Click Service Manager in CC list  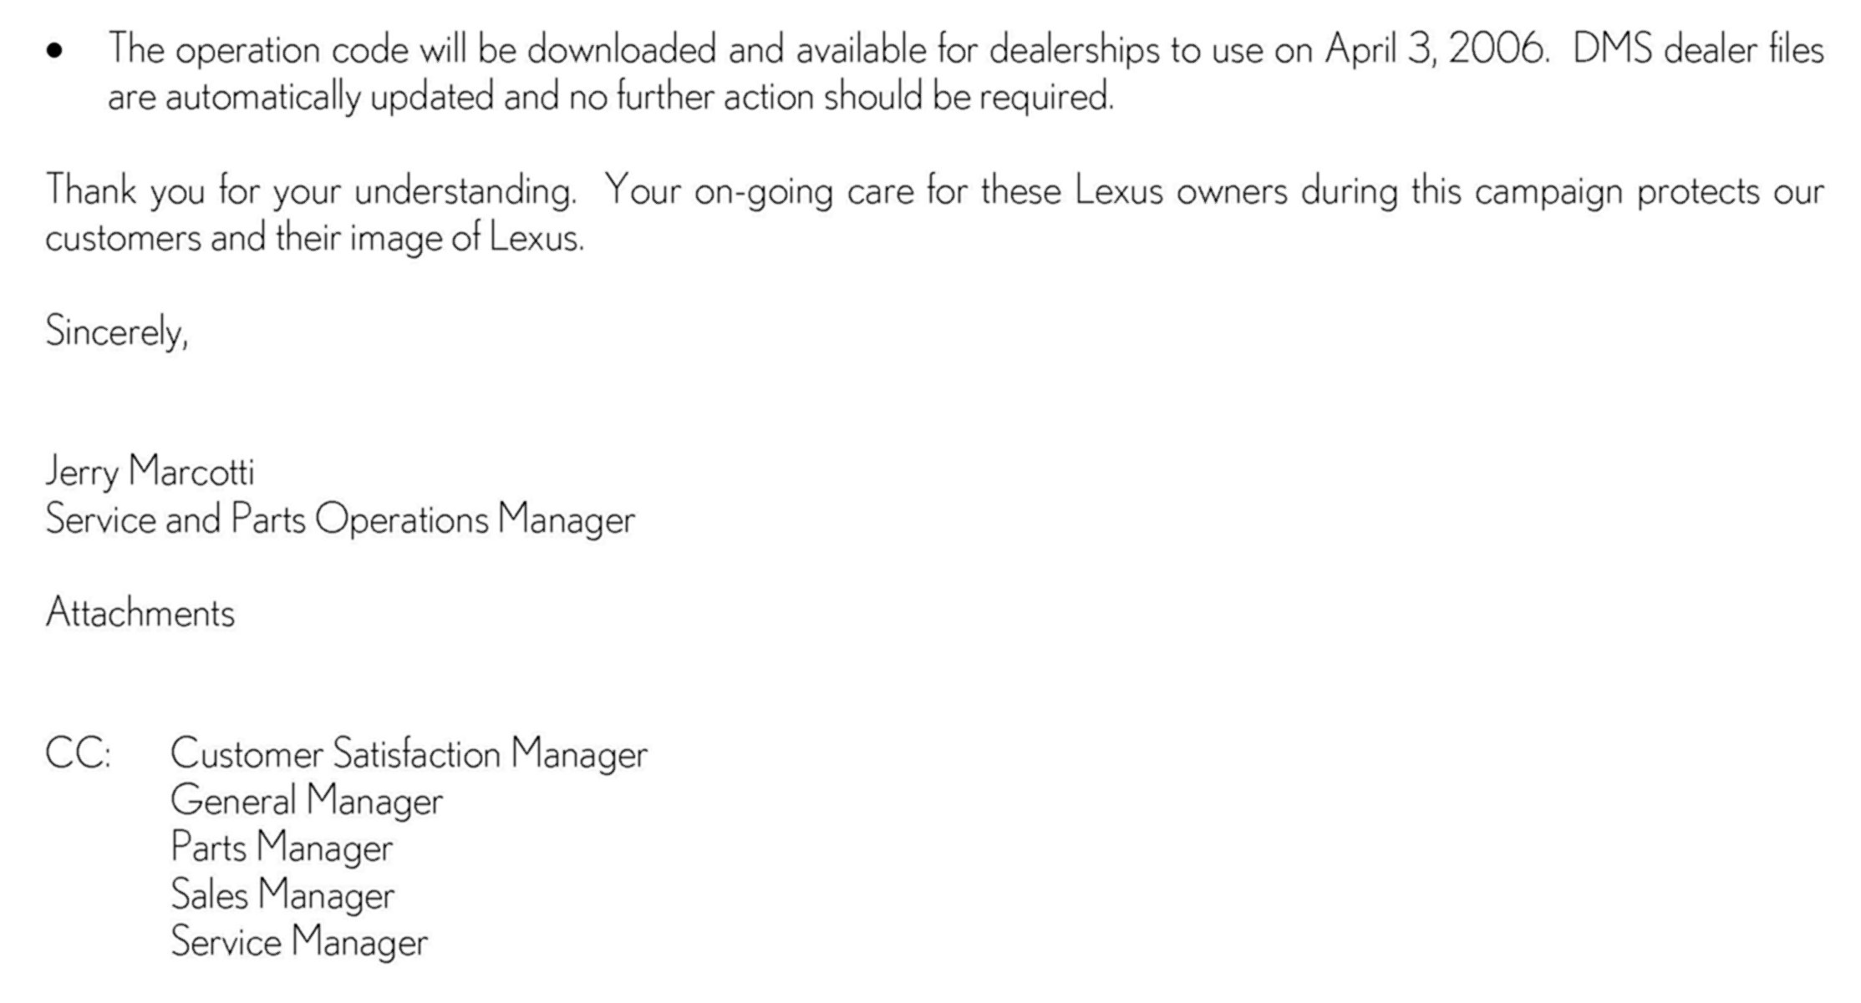point(299,942)
